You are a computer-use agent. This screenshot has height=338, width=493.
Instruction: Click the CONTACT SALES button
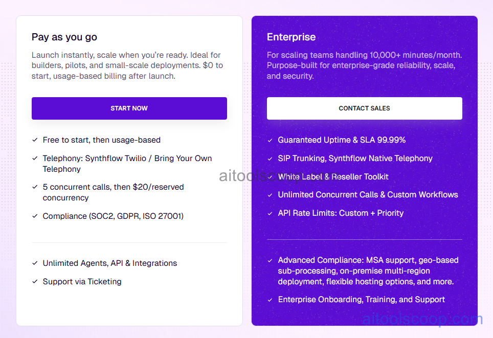[x=364, y=108]
